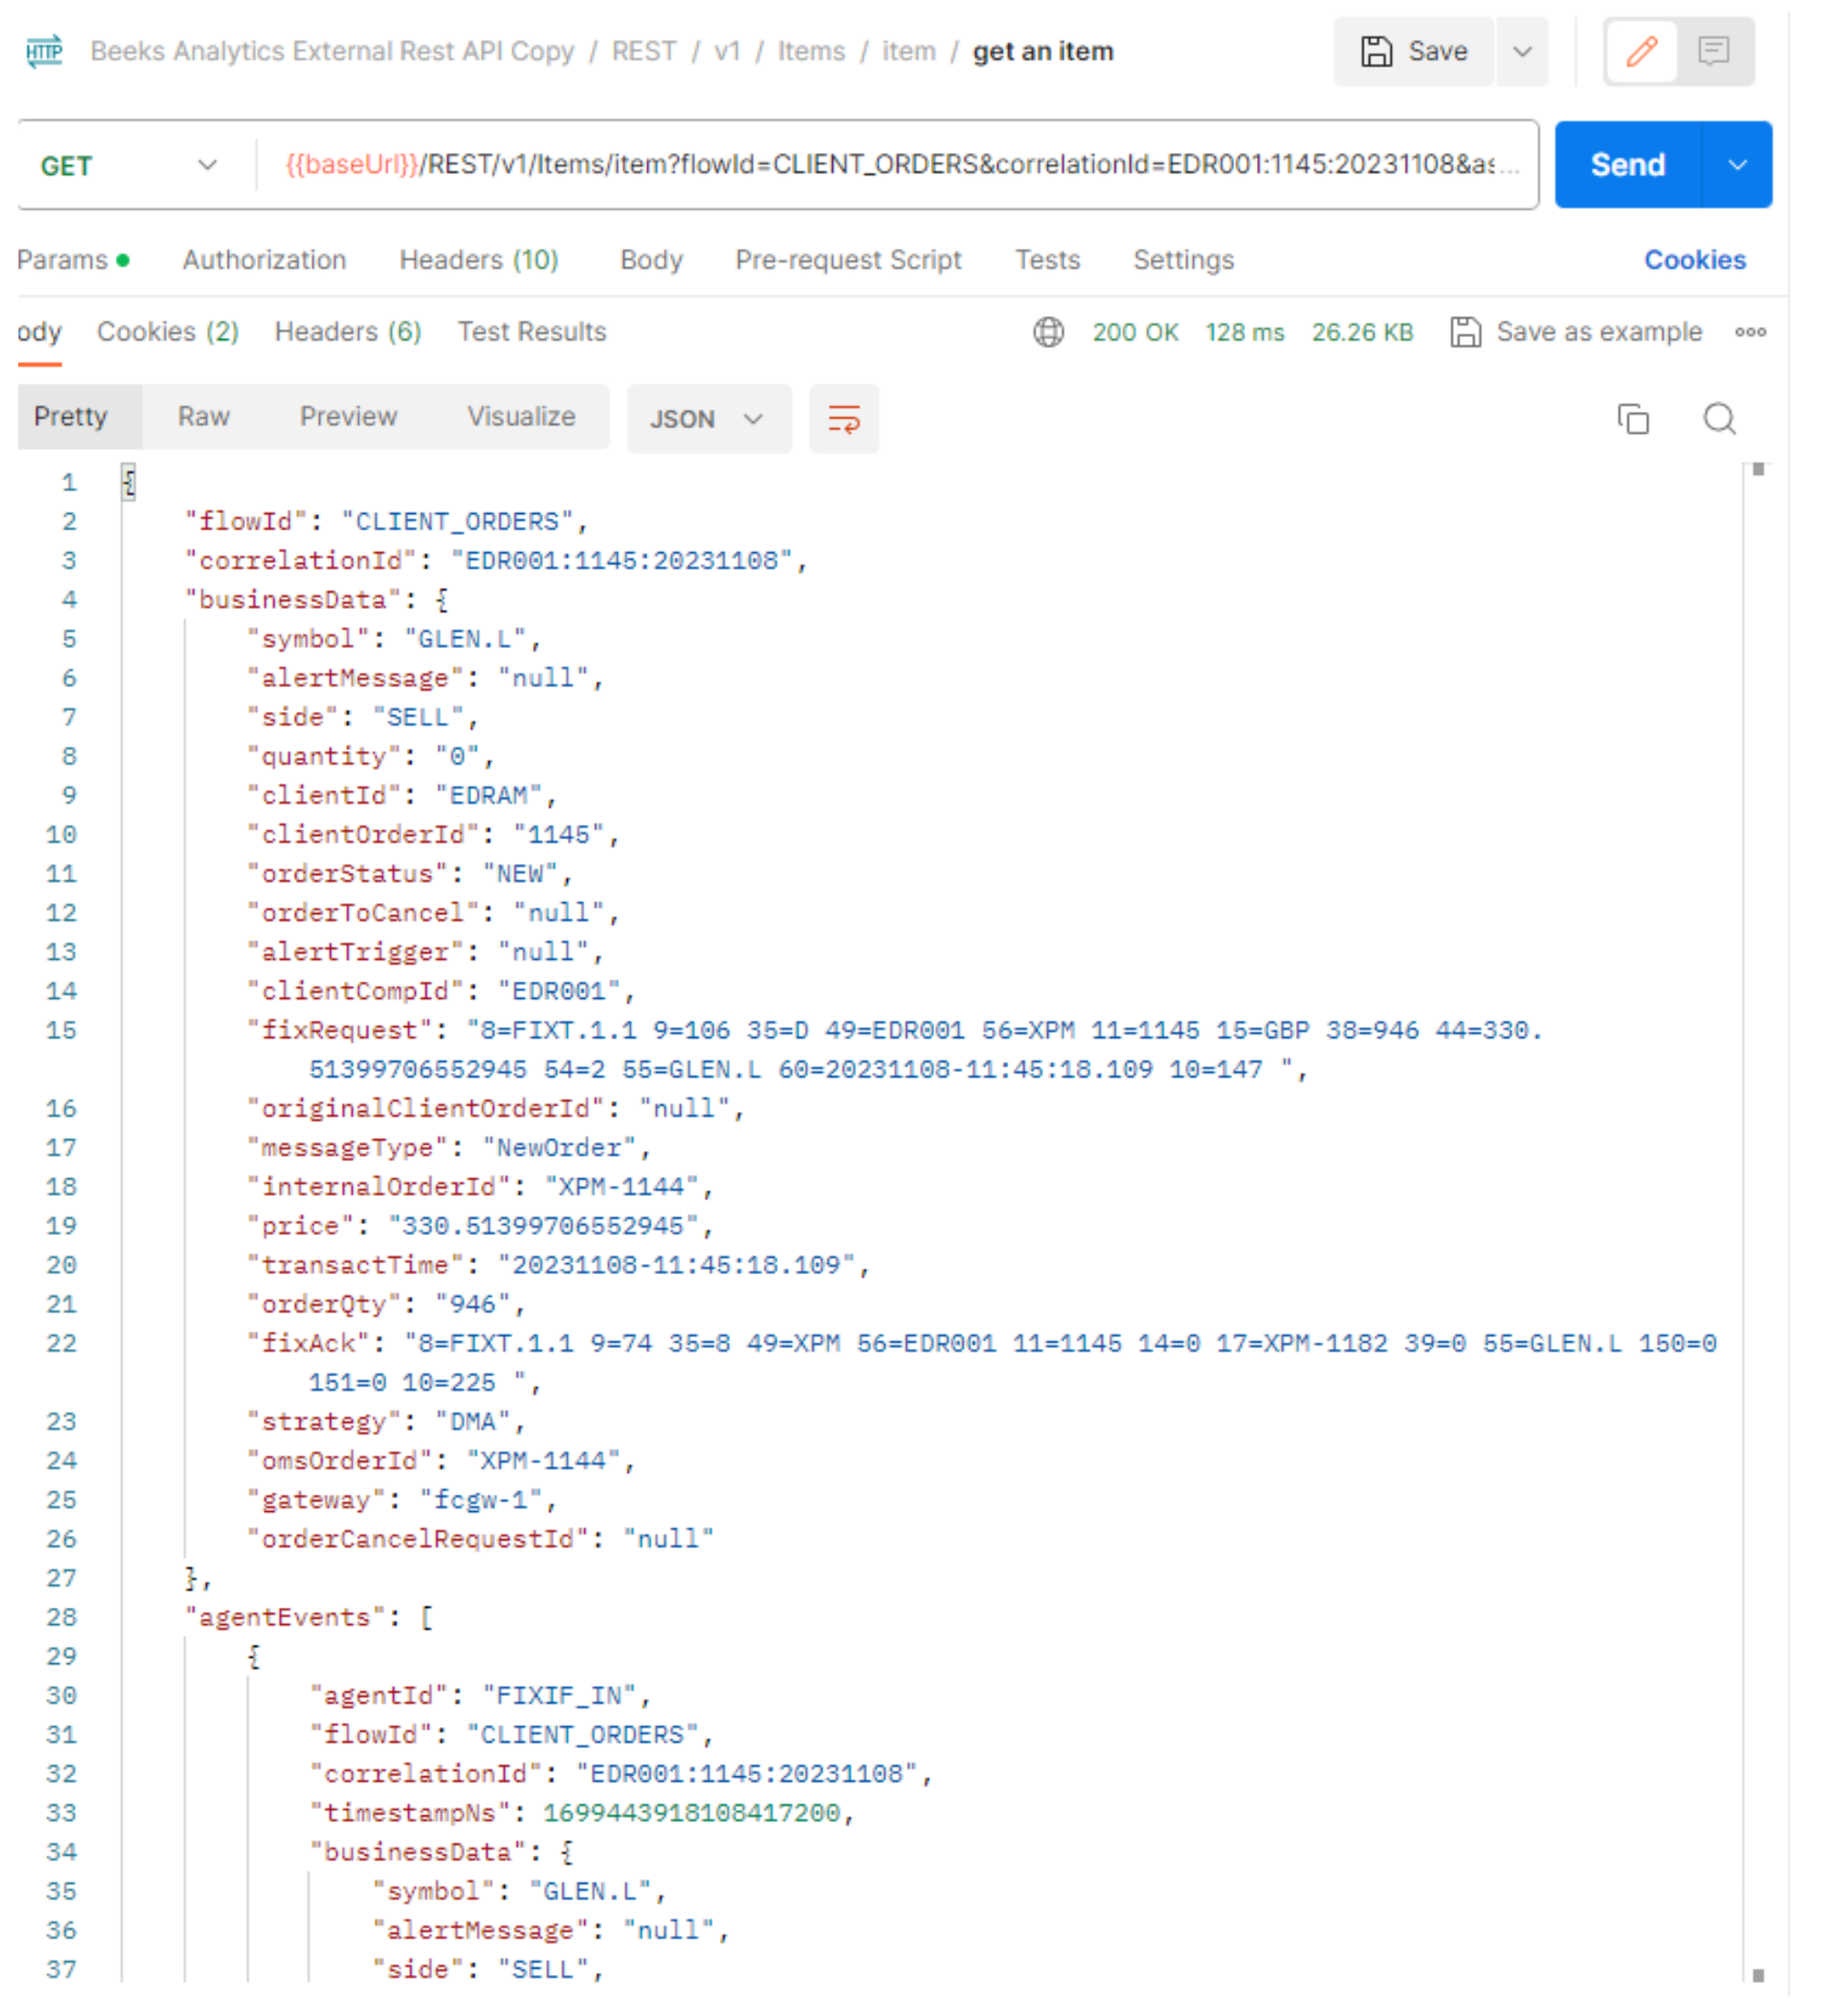Open the Params tab
1823x2016 pixels.
tap(73, 260)
